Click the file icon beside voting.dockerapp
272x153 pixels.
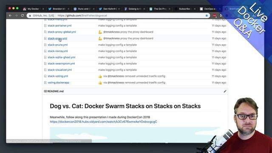[45, 82]
